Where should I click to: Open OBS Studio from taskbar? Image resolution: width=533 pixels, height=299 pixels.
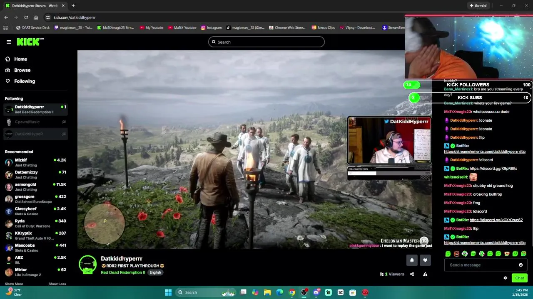304,292
